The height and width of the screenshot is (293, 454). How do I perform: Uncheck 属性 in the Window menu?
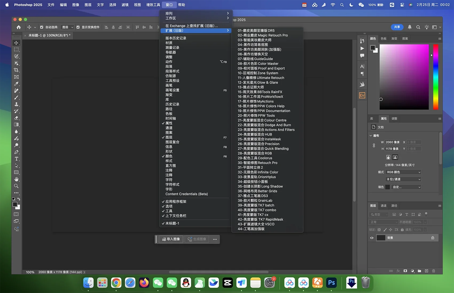[195, 123]
